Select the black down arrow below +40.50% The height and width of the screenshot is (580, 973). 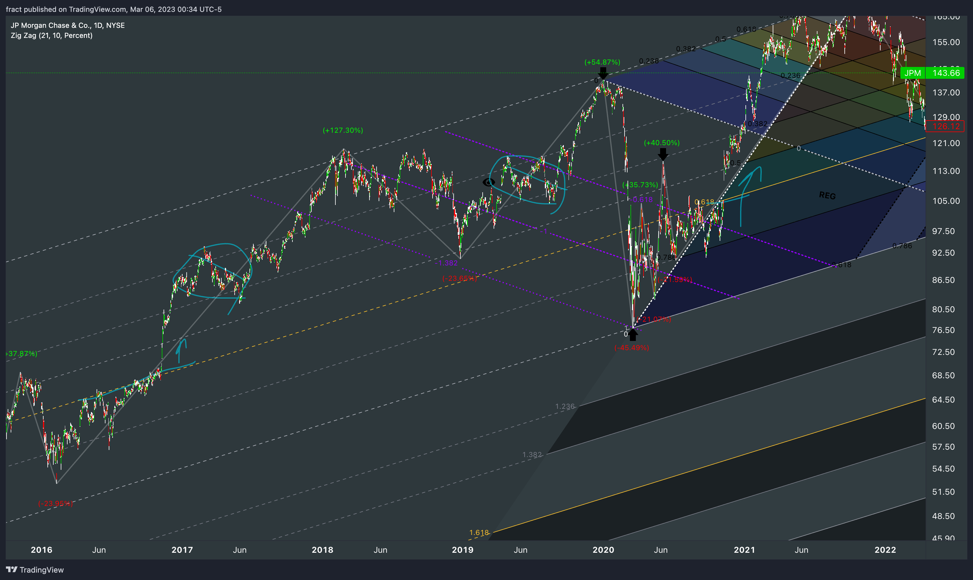pos(662,154)
